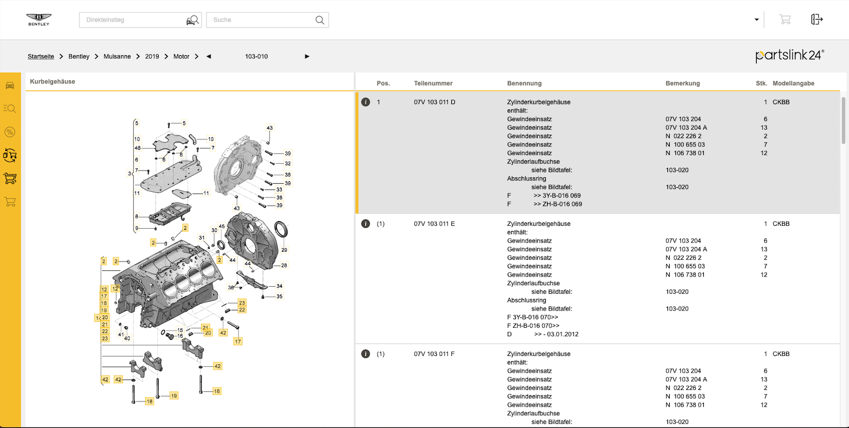Open the percent offers icon in the sidebar
Screen dimensions: 849x428
click(x=10, y=132)
